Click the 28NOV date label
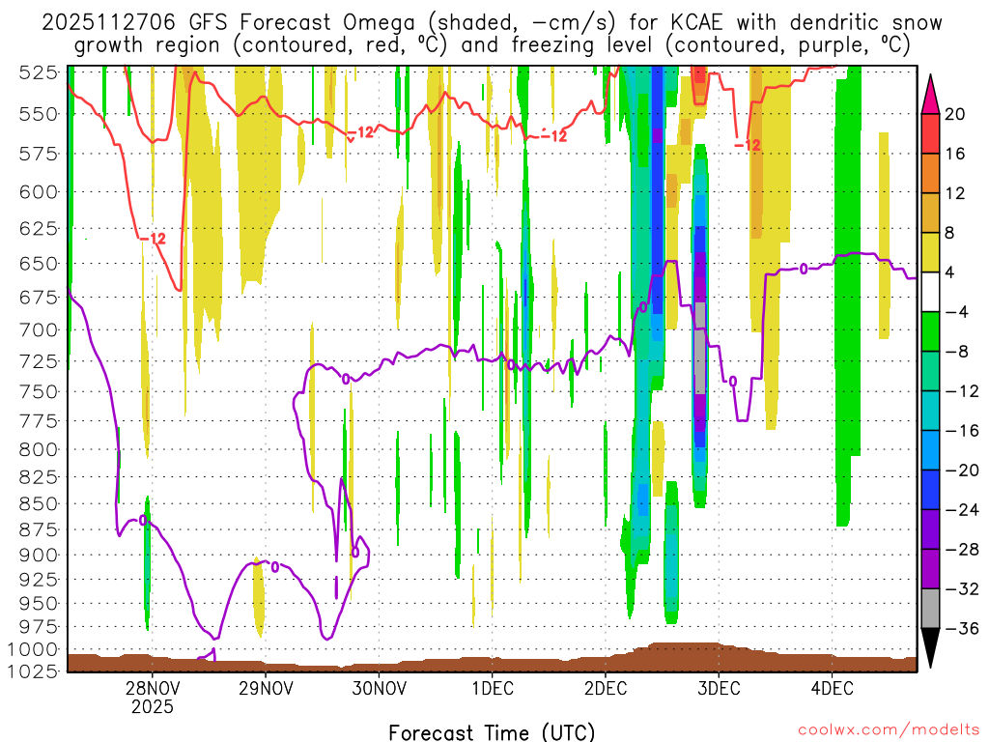Image resolution: width=989 pixels, height=742 pixels. (153, 688)
